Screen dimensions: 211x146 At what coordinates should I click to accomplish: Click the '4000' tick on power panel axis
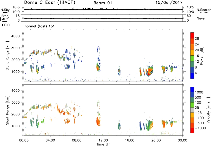(x=16, y=36)
